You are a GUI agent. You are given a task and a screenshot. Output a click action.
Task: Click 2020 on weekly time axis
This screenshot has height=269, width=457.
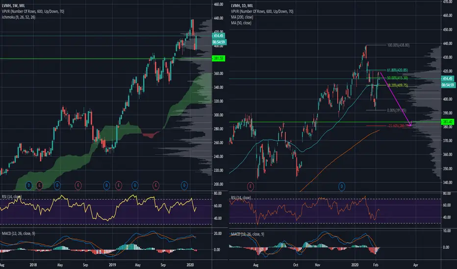pyautogui.click(x=190, y=265)
